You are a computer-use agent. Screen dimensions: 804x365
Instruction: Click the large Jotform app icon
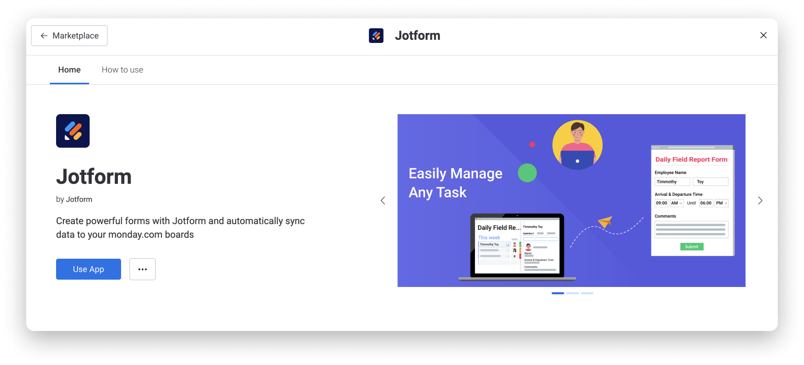coord(73,131)
